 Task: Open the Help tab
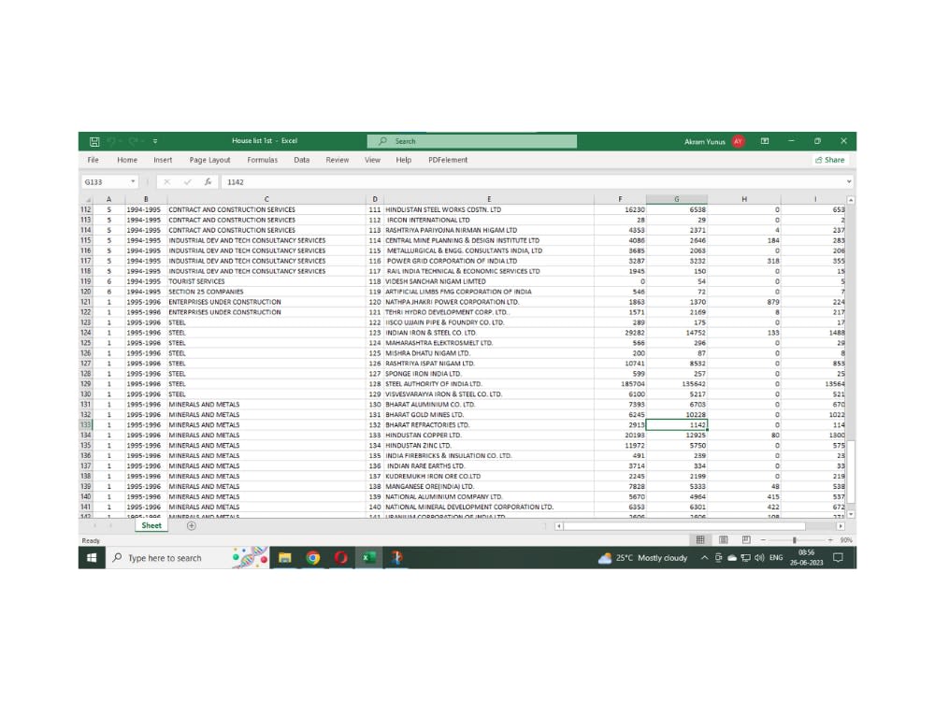pos(404,160)
